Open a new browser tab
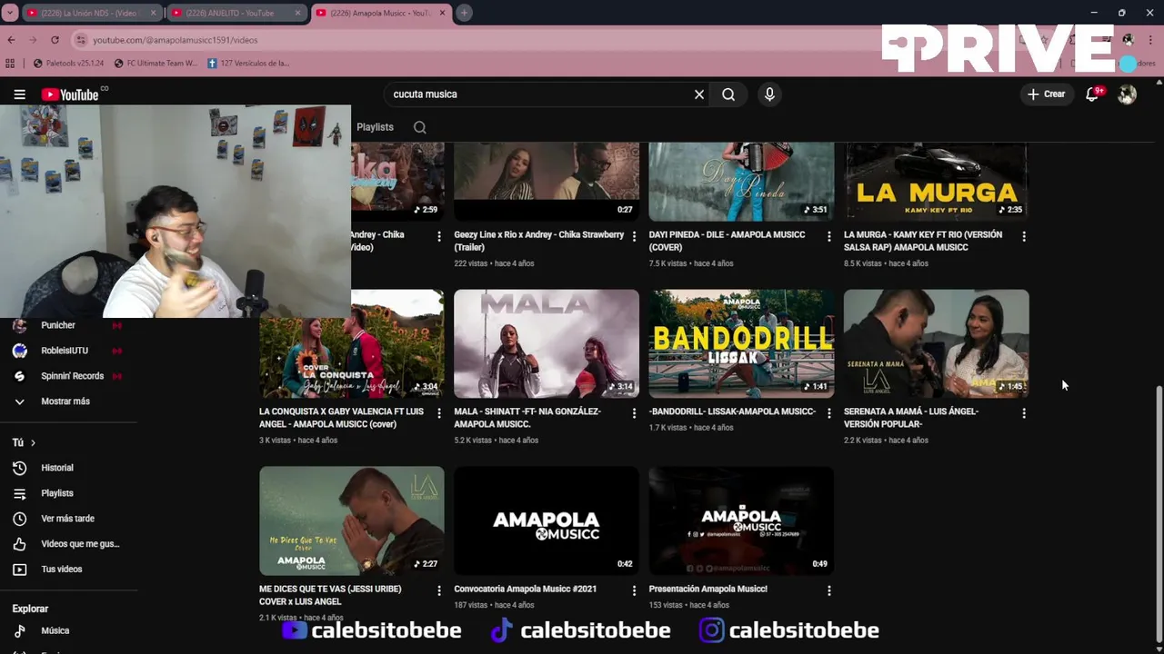 464,13
